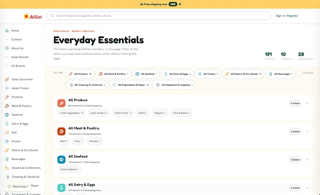Screen dimensions: 320x195
Task: Click the Deli icon in sidebar
Action: 7,132
